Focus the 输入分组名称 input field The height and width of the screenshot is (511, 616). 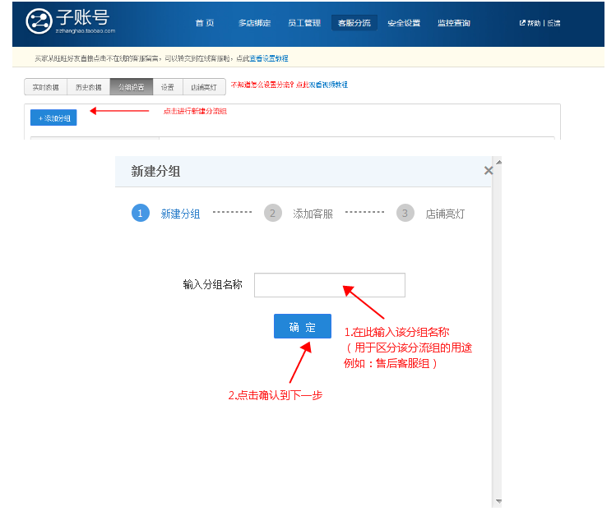coord(330,285)
